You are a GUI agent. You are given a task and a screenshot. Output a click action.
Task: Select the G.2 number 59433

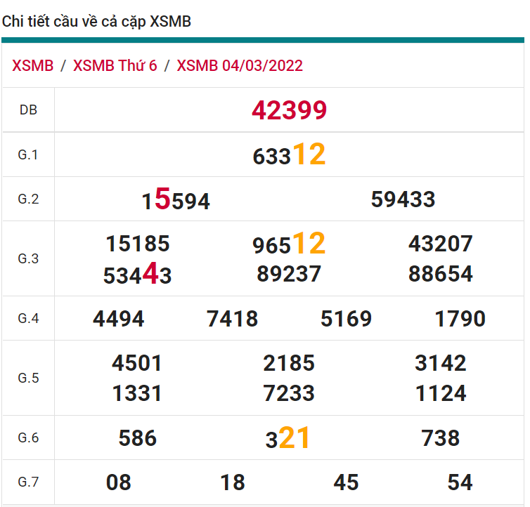403,199
